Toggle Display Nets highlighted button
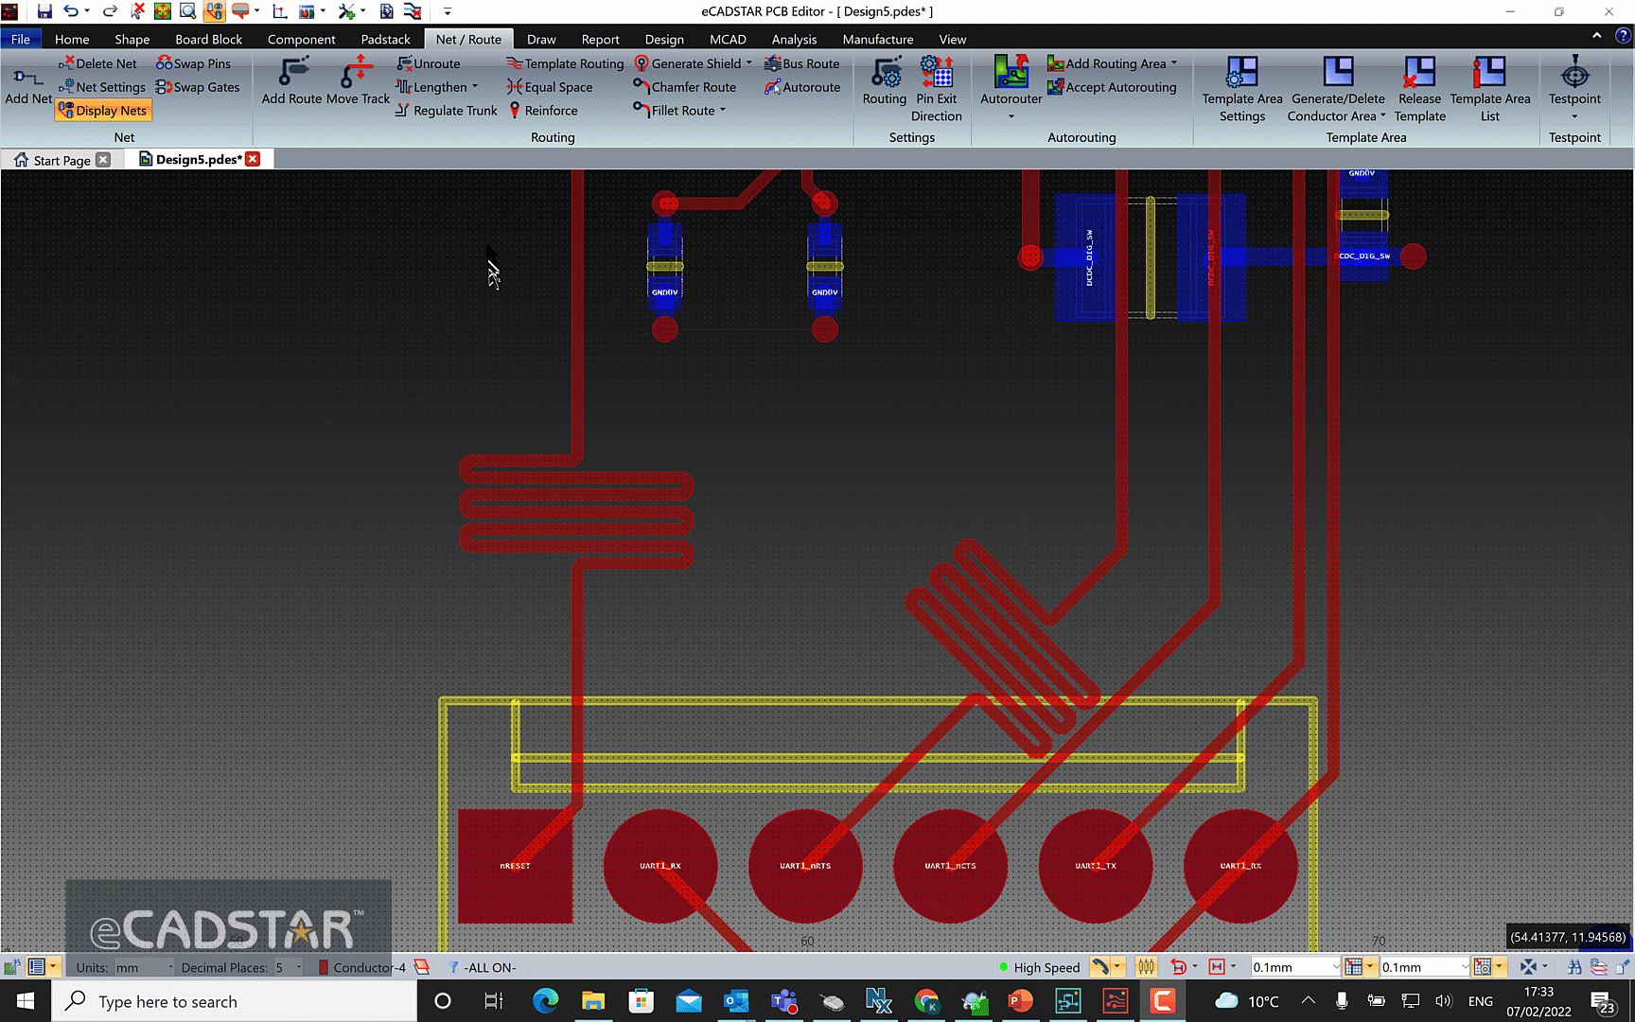Screen dimensions: 1635x1022 tap(102, 111)
